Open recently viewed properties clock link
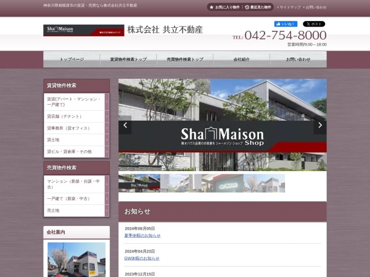Screen dimensions: 370x277 [x=258, y=7]
